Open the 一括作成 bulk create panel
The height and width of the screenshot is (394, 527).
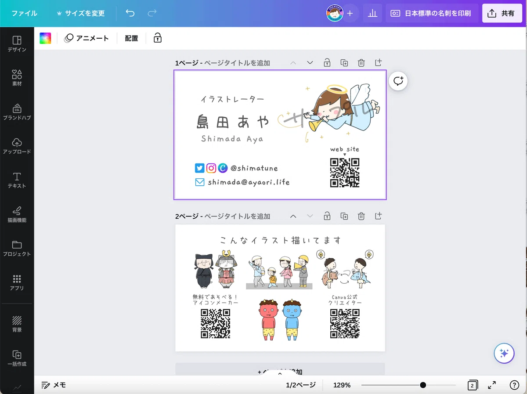tap(17, 358)
